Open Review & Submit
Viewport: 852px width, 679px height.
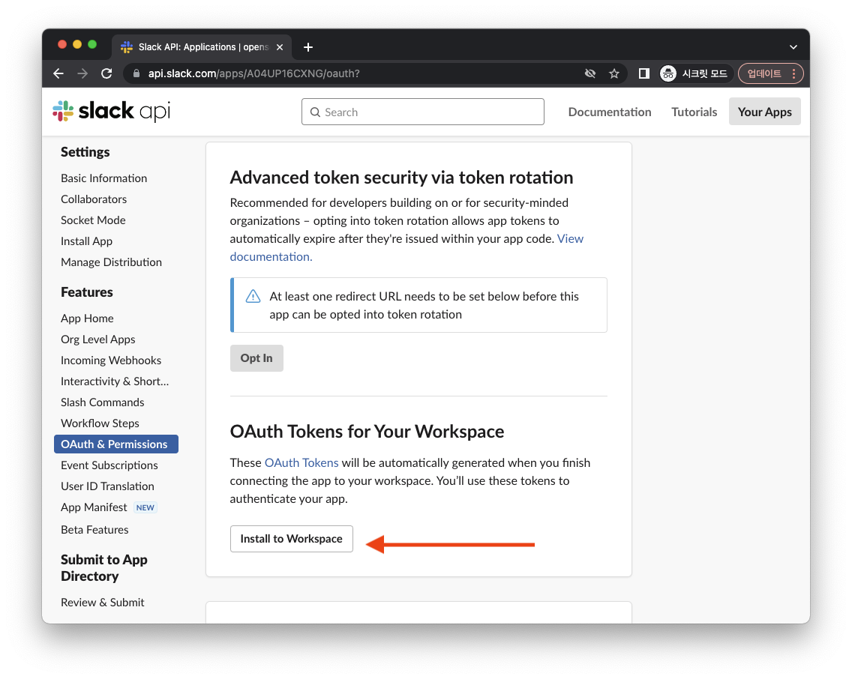click(x=103, y=603)
